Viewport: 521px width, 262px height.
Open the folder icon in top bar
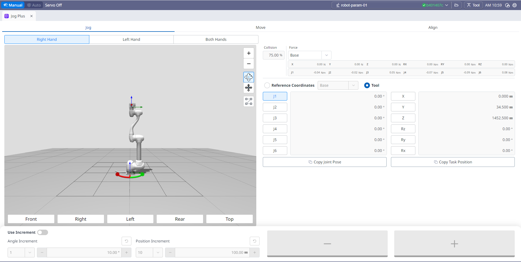pos(456,5)
